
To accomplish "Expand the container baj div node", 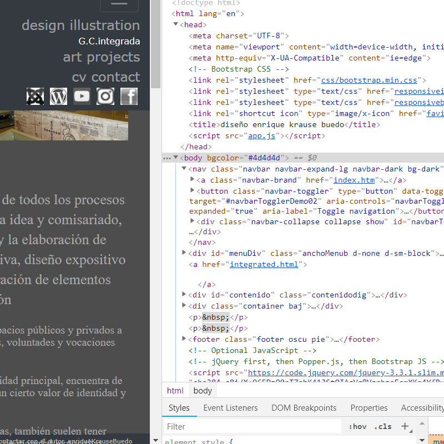I will click(x=184, y=305).
